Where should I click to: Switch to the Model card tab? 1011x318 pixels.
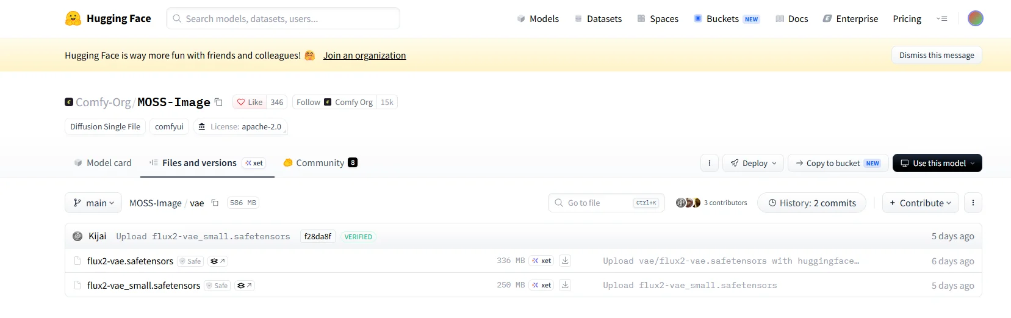(103, 163)
